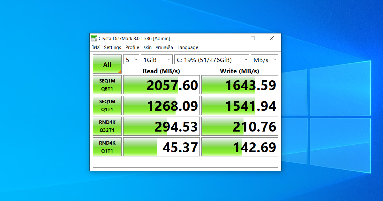Open the Language menu
This screenshot has width=383, height=201.
click(x=188, y=47)
